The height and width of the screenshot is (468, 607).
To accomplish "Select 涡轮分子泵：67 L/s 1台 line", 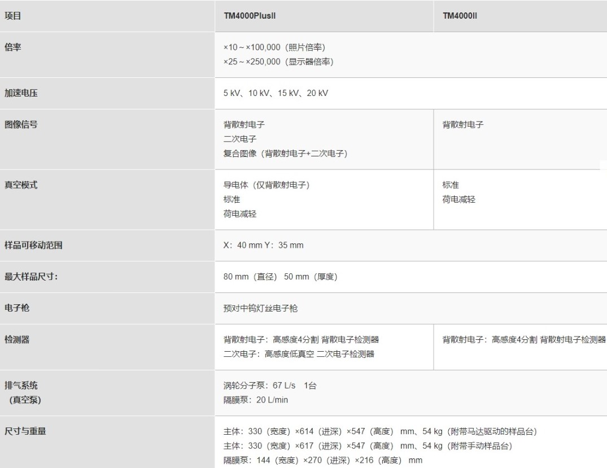I will [x=270, y=386].
